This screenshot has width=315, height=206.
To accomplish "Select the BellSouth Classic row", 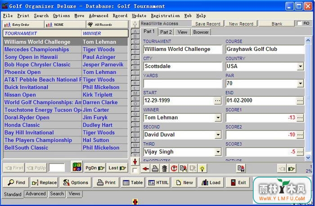I will pyautogui.click(x=66, y=148).
